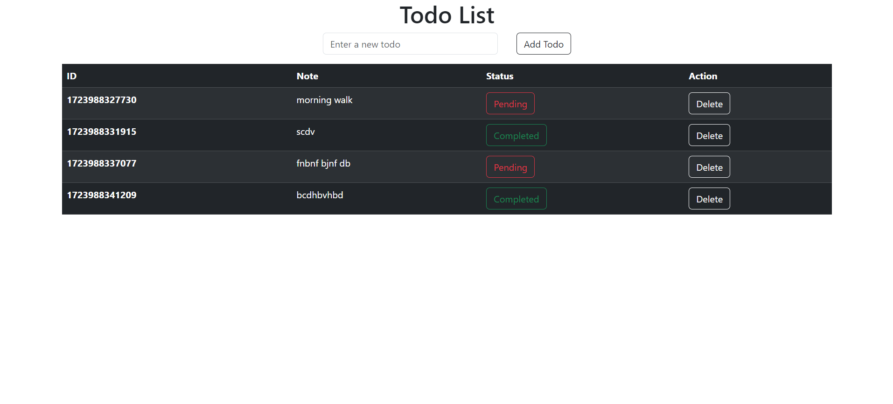Click the 'morning walk' note text
The image size is (893, 404).
[x=324, y=100]
